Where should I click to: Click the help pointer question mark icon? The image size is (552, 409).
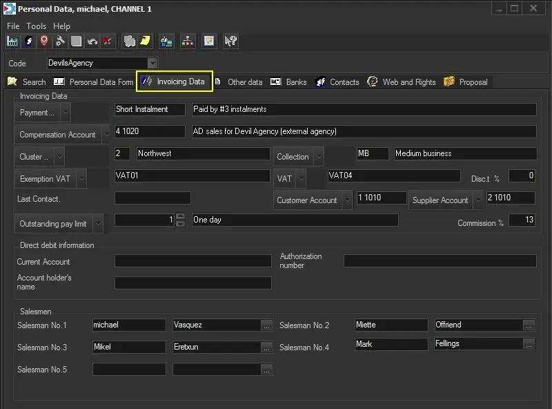(x=231, y=41)
